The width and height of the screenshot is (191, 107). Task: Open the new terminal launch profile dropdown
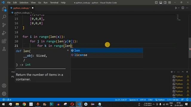pos(175,72)
